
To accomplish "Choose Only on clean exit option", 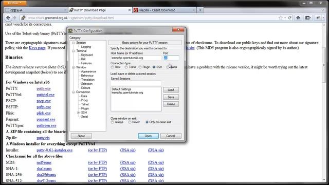I will click(147, 122).
